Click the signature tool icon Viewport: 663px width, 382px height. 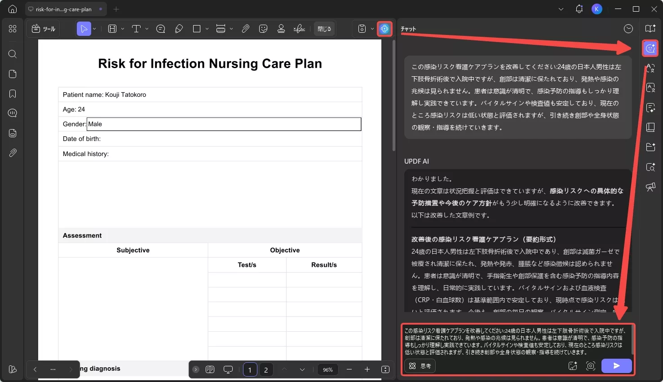299,29
